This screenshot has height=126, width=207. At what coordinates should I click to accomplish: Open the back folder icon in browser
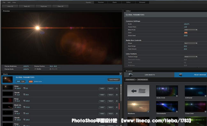point(138,91)
